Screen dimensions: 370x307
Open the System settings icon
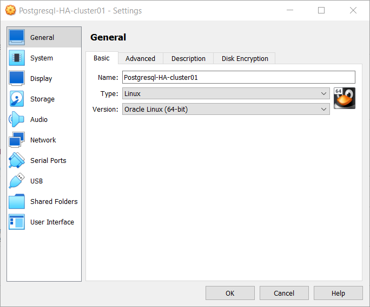tap(17, 58)
